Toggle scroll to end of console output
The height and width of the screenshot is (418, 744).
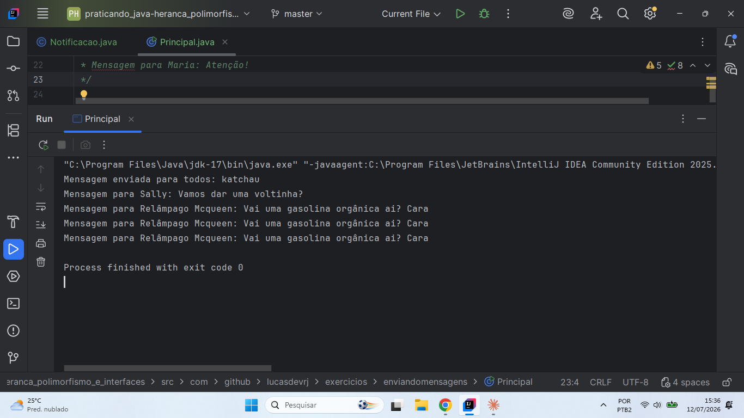coord(41,225)
